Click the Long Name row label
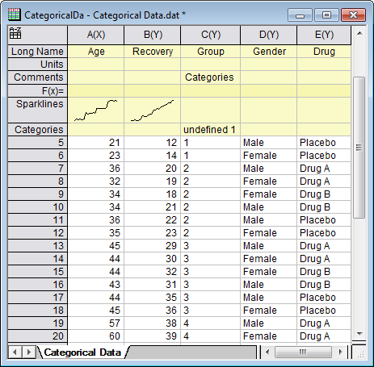This screenshot has height=367, width=374. [x=37, y=52]
